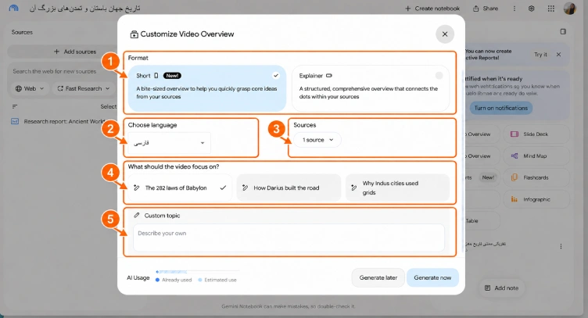Click the Generate now button
588x318 pixels.
[432, 277]
